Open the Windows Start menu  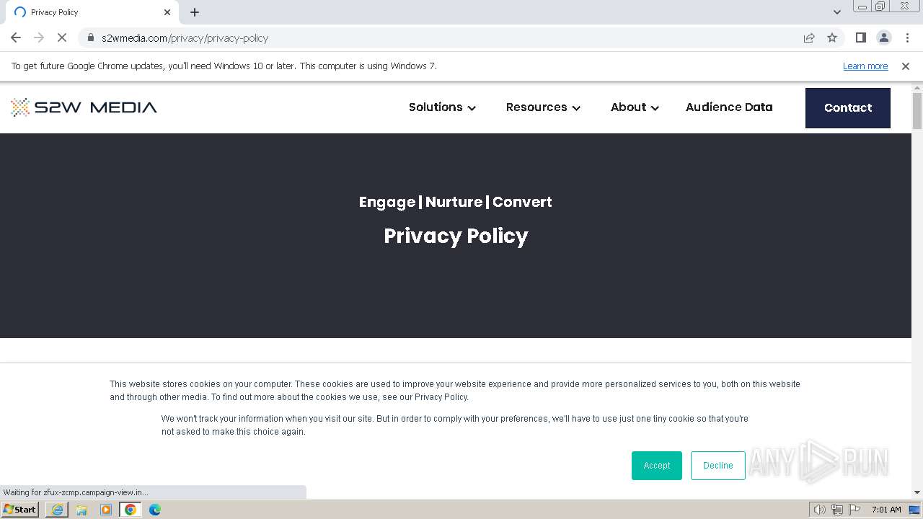coord(20,510)
